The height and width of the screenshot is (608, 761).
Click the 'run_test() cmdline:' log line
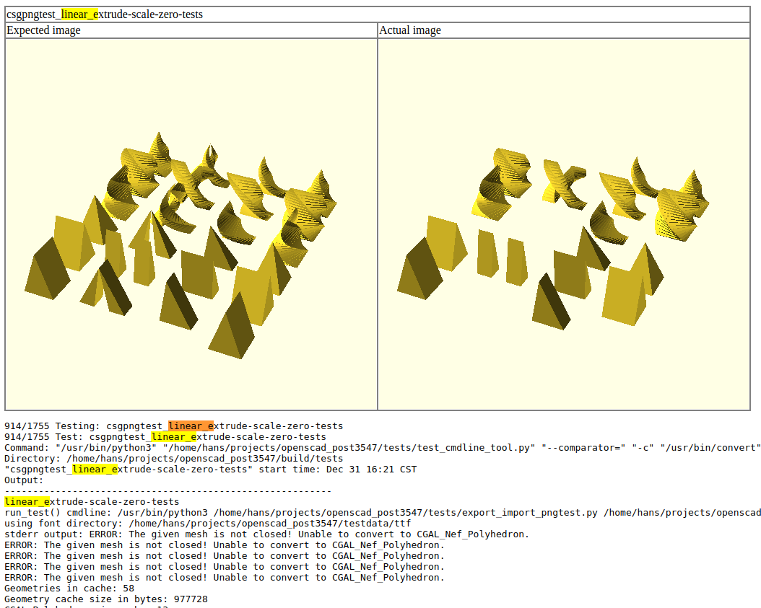pyautogui.click(x=383, y=513)
